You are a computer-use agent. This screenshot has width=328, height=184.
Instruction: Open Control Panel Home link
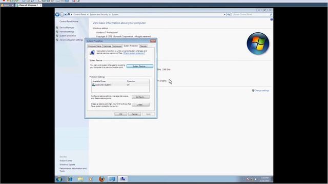69,21
